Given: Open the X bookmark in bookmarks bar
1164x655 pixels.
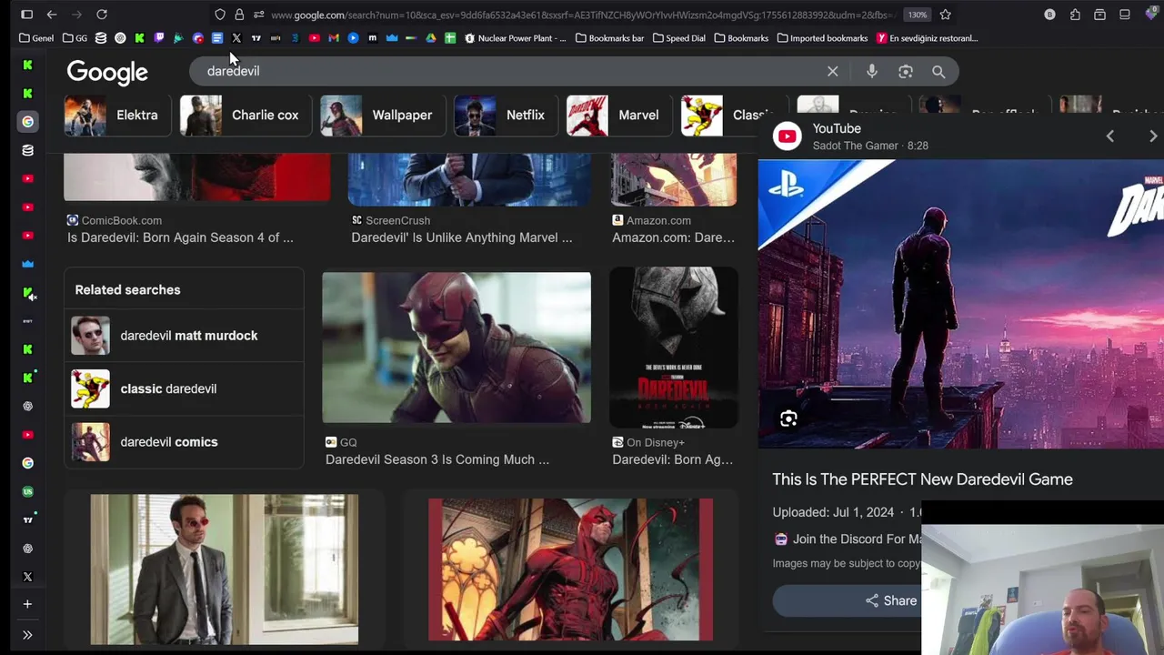Looking at the screenshot, I should [236, 38].
